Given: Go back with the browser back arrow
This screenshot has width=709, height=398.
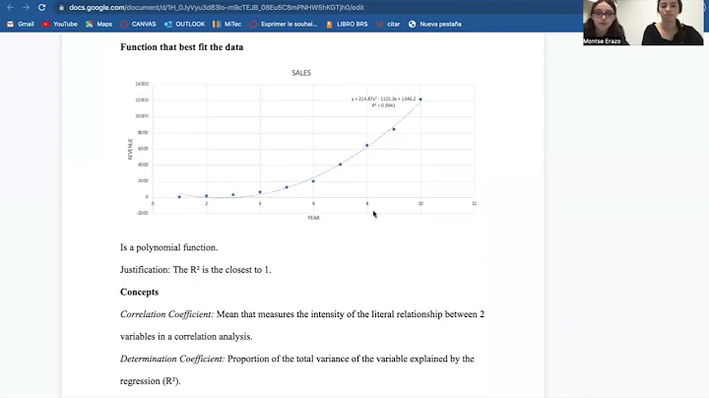Looking at the screenshot, I should (x=10, y=8).
